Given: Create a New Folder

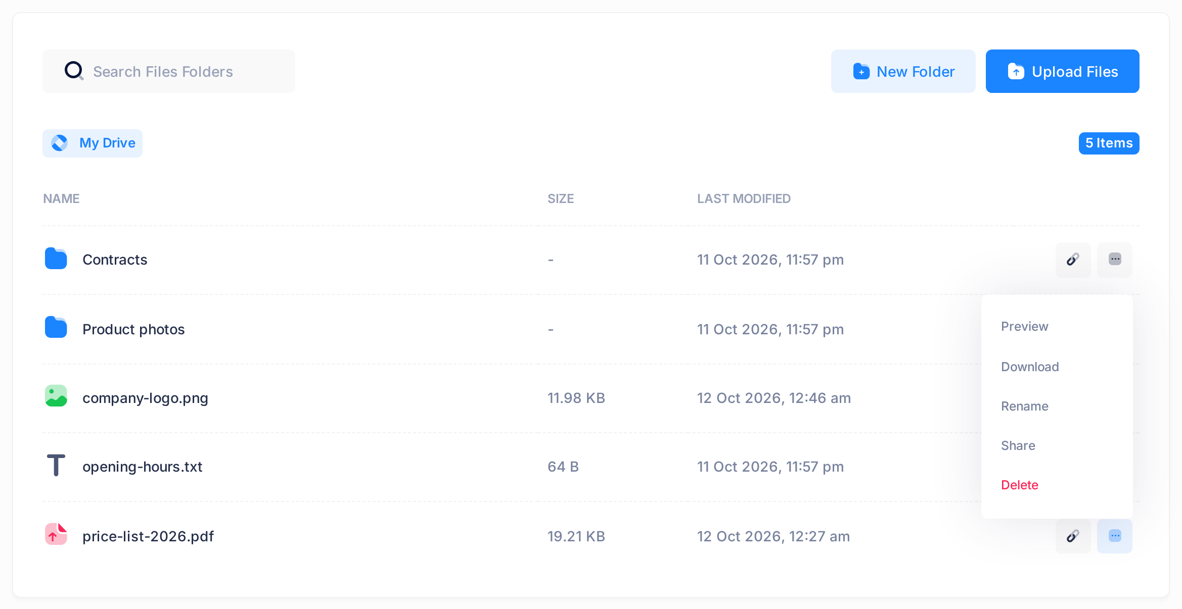Looking at the screenshot, I should tap(903, 71).
